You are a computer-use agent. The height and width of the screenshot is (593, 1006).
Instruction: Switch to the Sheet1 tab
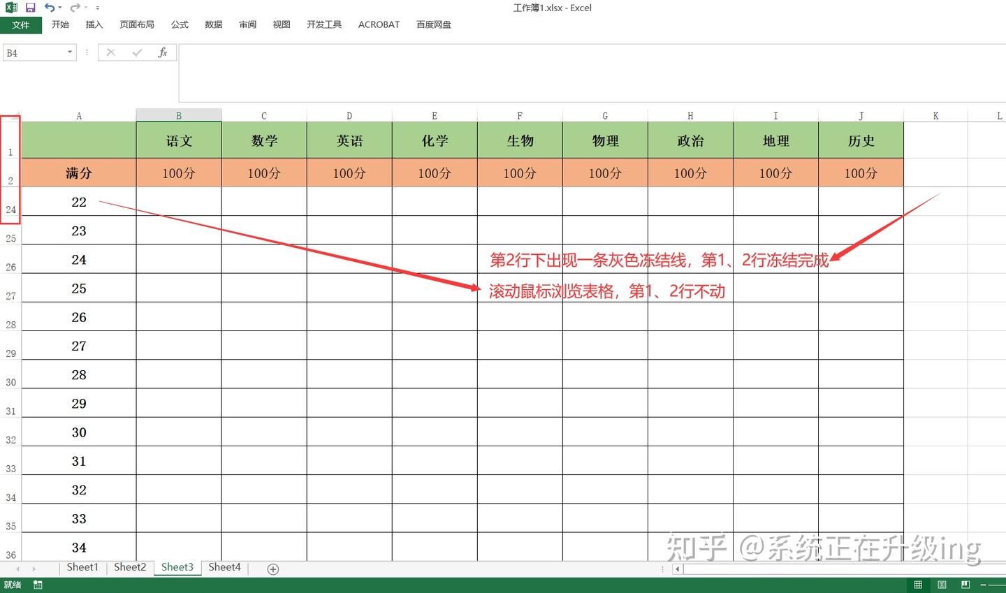click(x=82, y=567)
